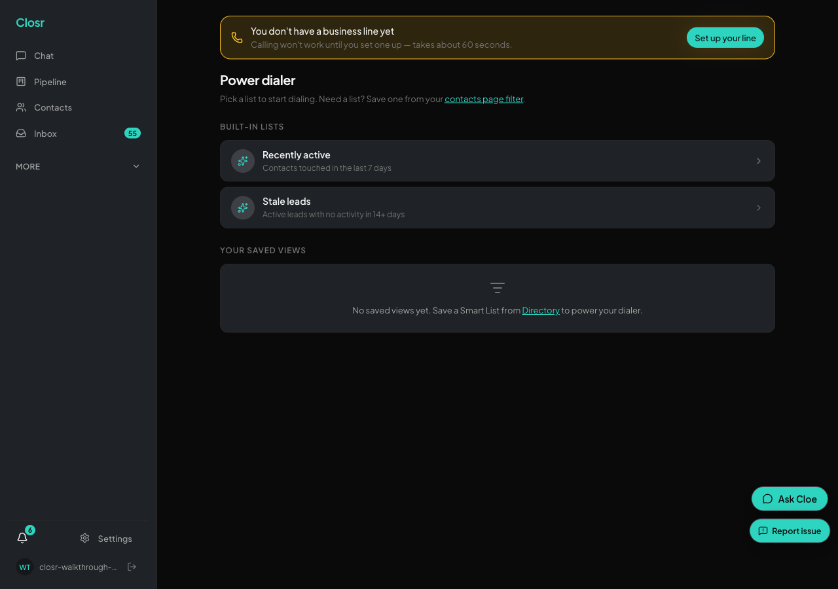Click the Inbox tray icon
The height and width of the screenshot is (589, 838).
(x=21, y=134)
